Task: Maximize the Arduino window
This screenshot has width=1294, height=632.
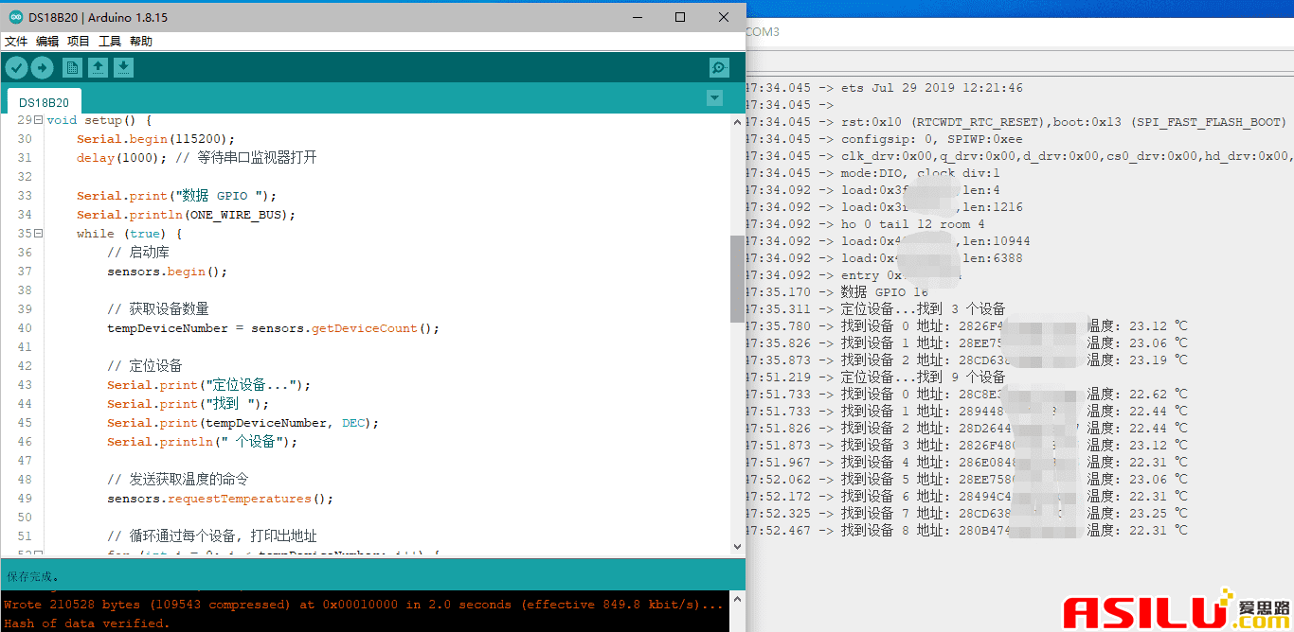Action: coord(680,17)
